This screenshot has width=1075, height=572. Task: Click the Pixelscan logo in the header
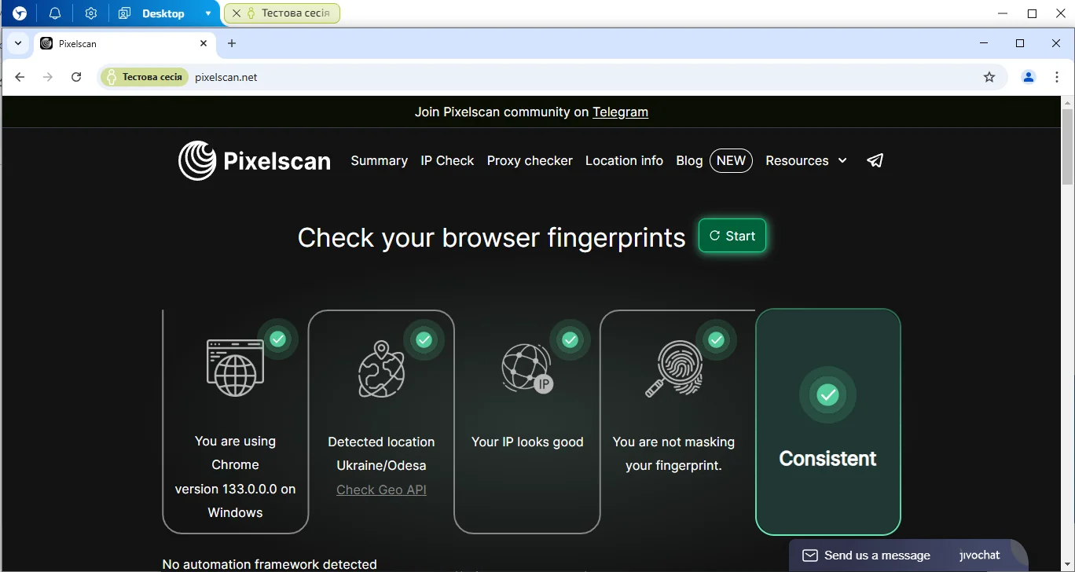click(255, 160)
